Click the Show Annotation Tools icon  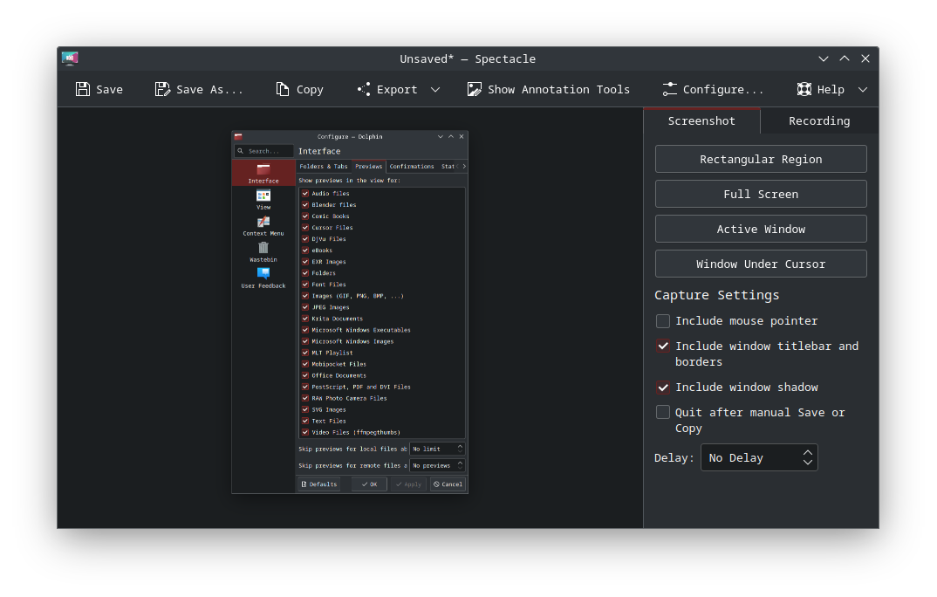point(475,90)
